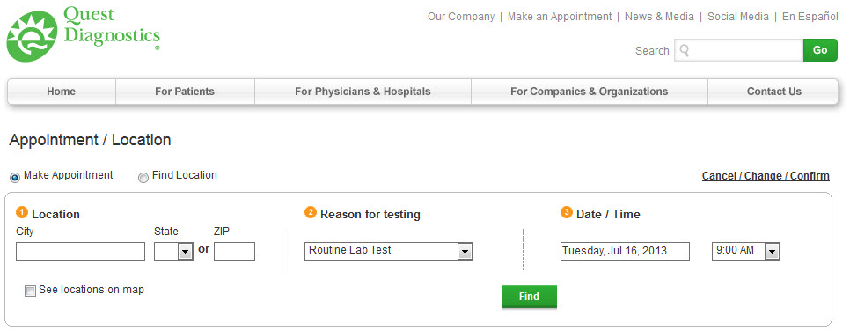Open the 9:00 AM time dropdown
The image size is (850, 331).
(x=746, y=251)
